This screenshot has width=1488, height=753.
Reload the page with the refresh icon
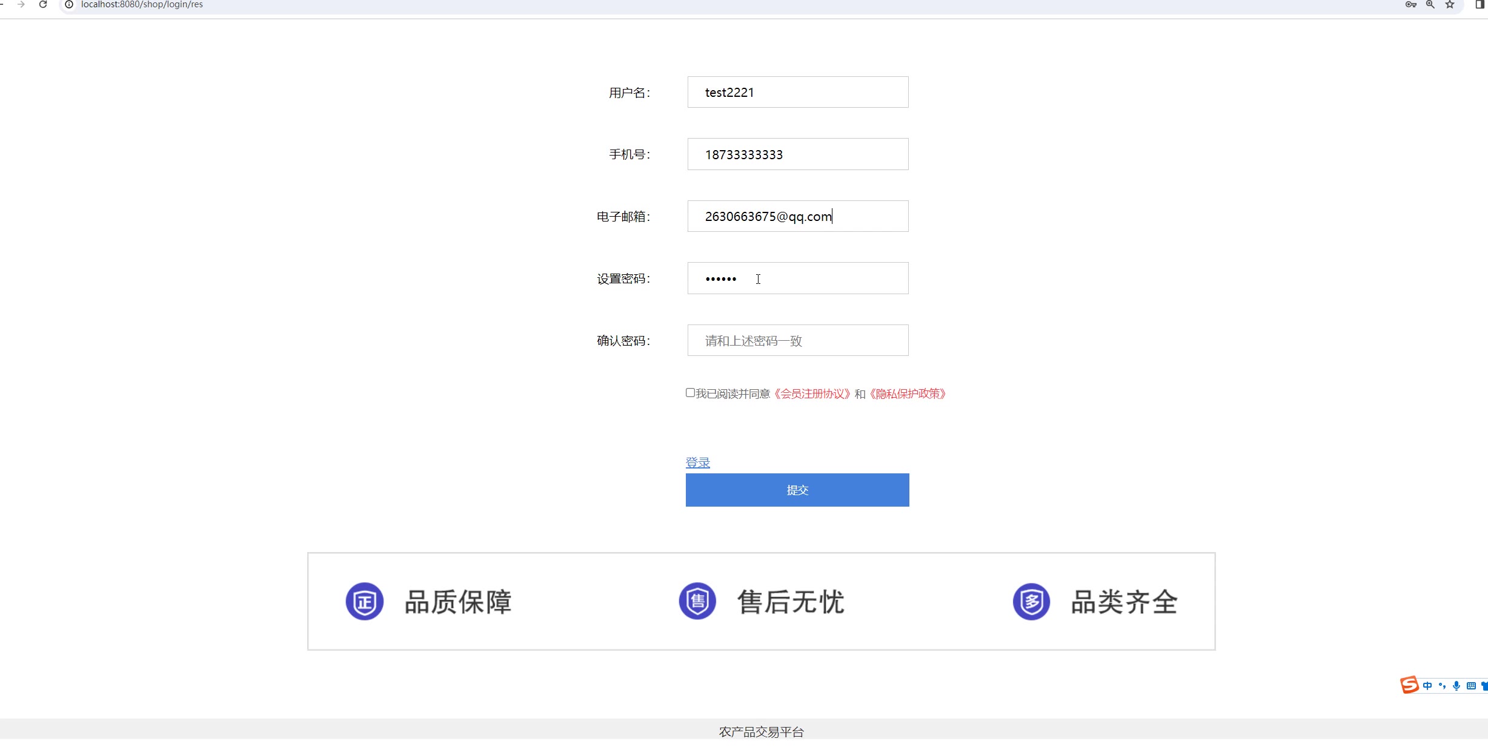pyautogui.click(x=43, y=4)
